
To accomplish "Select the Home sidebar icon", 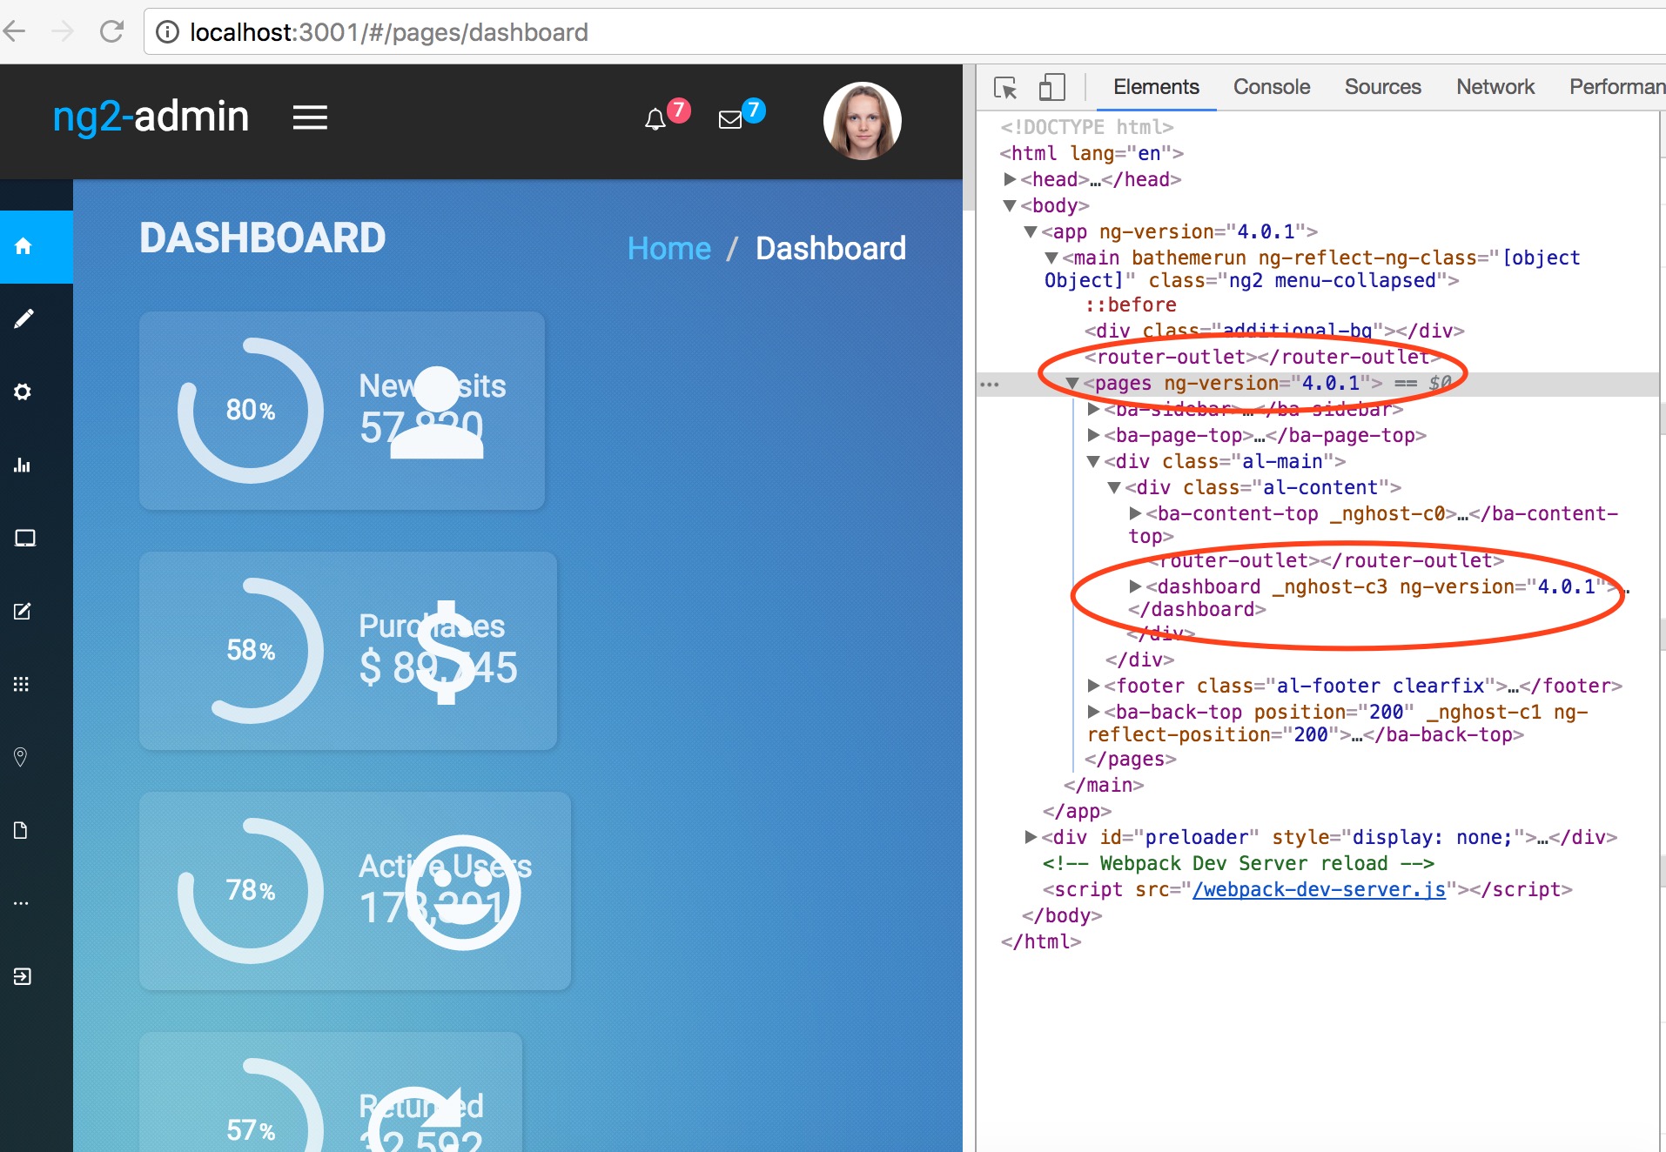I will click(x=24, y=246).
